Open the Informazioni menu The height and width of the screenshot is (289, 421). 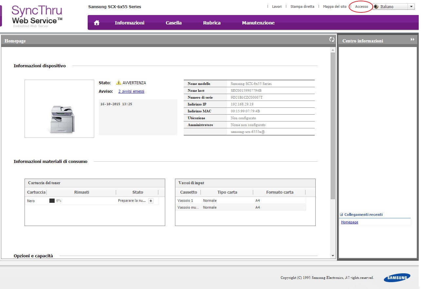(130, 23)
